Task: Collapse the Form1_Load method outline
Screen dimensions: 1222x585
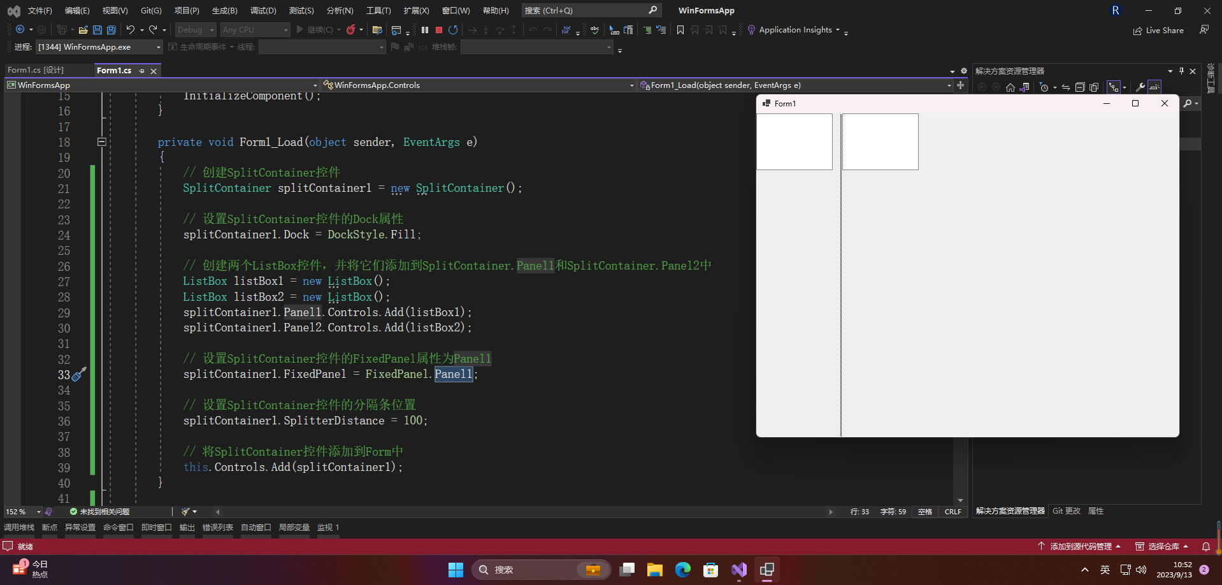Action: pyautogui.click(x=101, y=142)
